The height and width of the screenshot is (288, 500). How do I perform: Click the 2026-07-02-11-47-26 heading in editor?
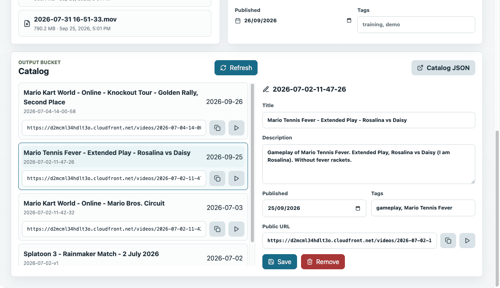coord(309,89)
